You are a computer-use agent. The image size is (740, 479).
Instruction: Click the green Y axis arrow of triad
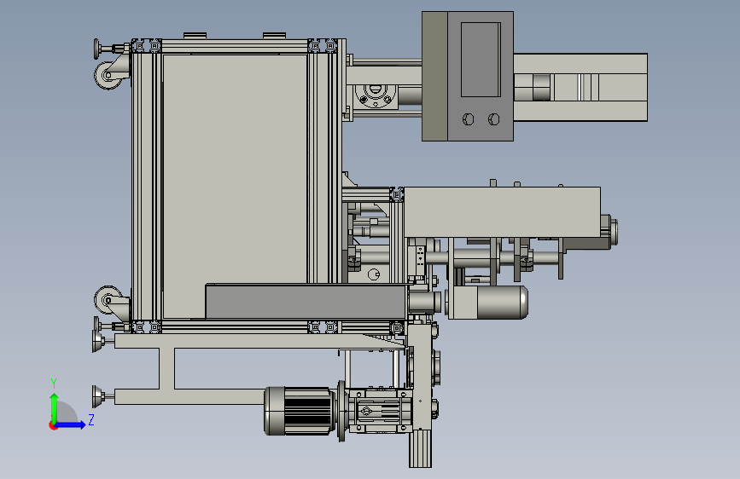tap(55, 407)
